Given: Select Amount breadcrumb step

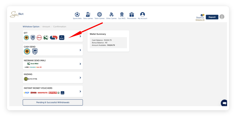Looking at the screenshot, I should [x=46, y=26].
